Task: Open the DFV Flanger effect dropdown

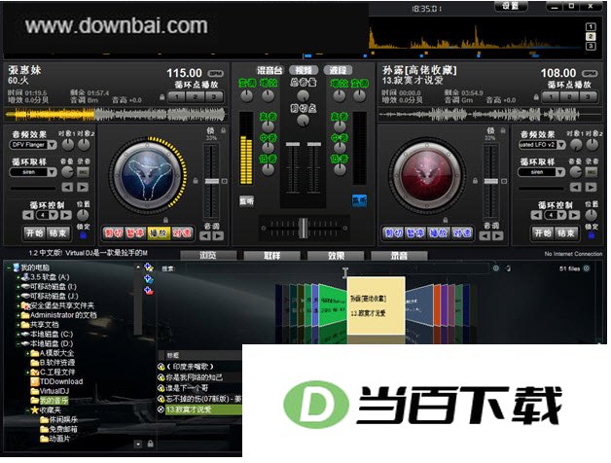Action: 53,145
